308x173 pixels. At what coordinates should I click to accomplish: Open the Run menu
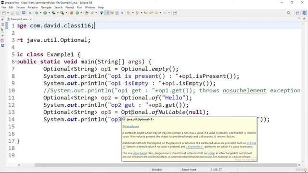click(79, 8)
